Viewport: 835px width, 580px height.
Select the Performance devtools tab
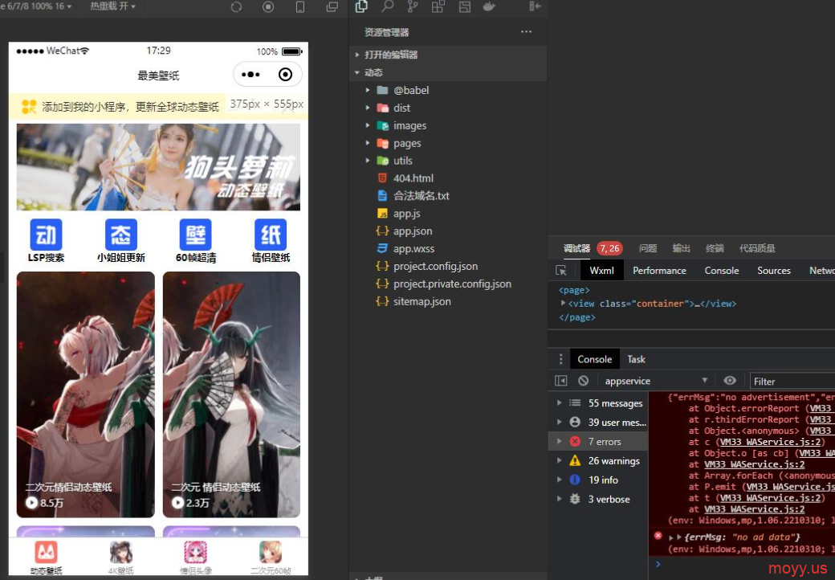click(x=659, y=271)
